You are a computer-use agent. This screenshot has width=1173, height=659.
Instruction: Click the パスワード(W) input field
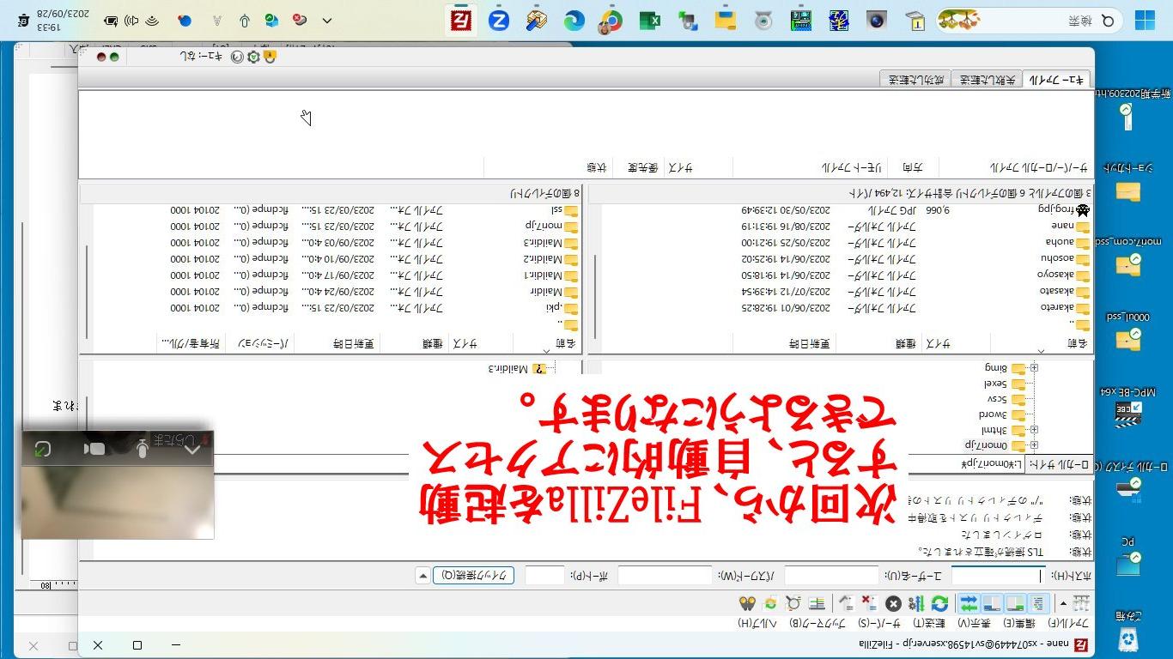point(665,576)
